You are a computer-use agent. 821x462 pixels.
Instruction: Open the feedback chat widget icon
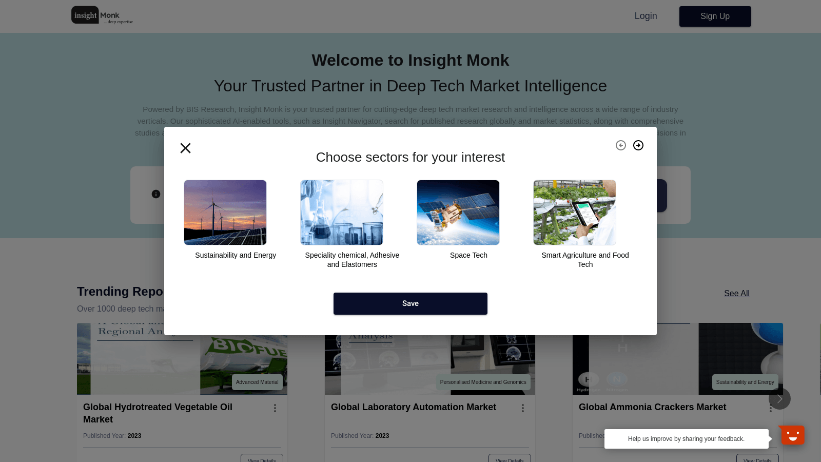[793, 435]
